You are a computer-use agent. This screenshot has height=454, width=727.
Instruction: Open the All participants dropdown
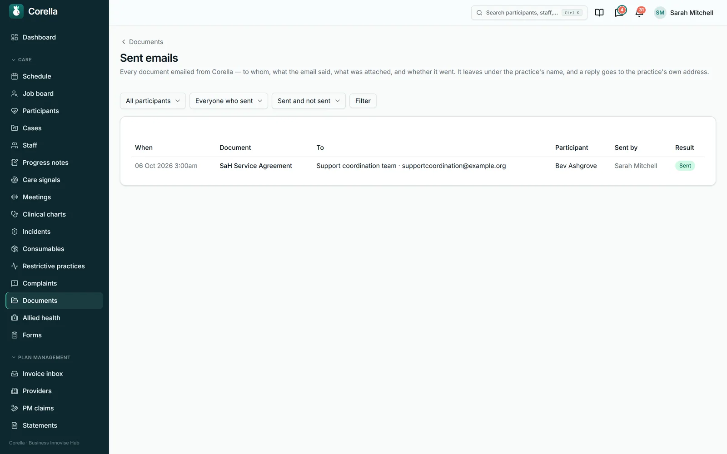pos(153,101)
